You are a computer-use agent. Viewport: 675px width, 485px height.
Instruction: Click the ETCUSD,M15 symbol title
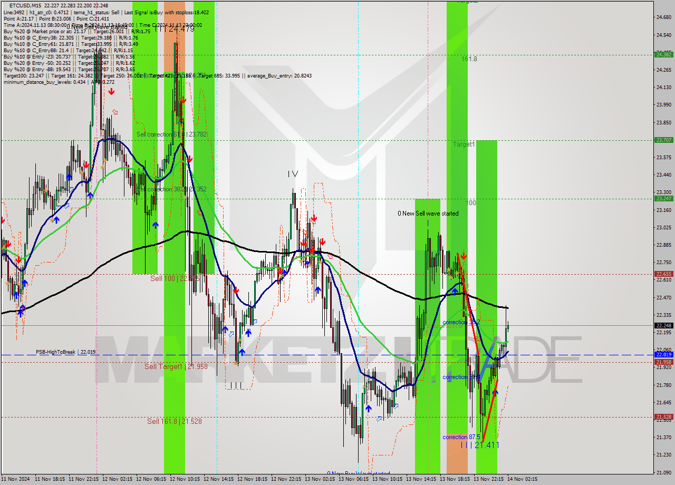26,6
